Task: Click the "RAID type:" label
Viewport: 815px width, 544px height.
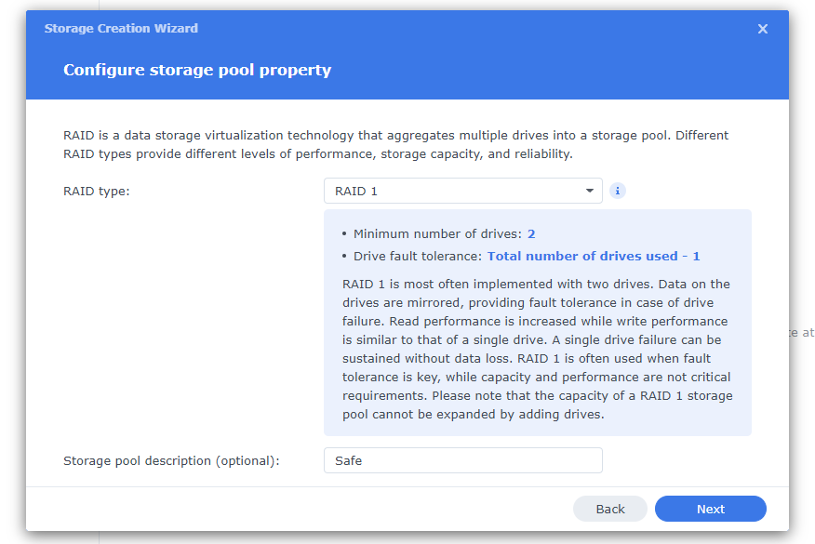Action: pyautogui.click(x=97, y=191)
